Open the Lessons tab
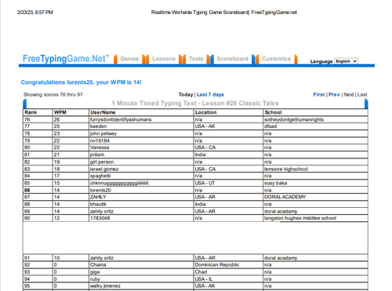 point(164,59)
